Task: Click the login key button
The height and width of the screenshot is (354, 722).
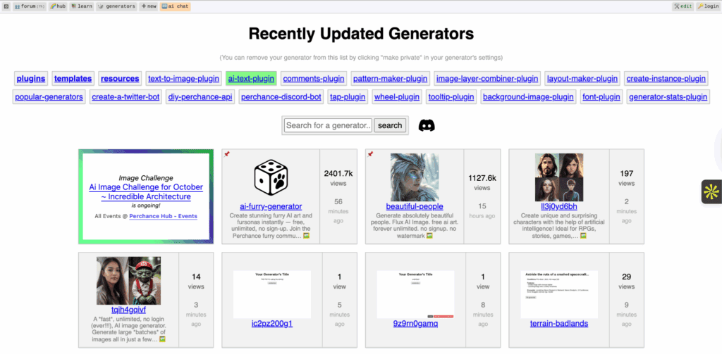Action: coord(707,6)
